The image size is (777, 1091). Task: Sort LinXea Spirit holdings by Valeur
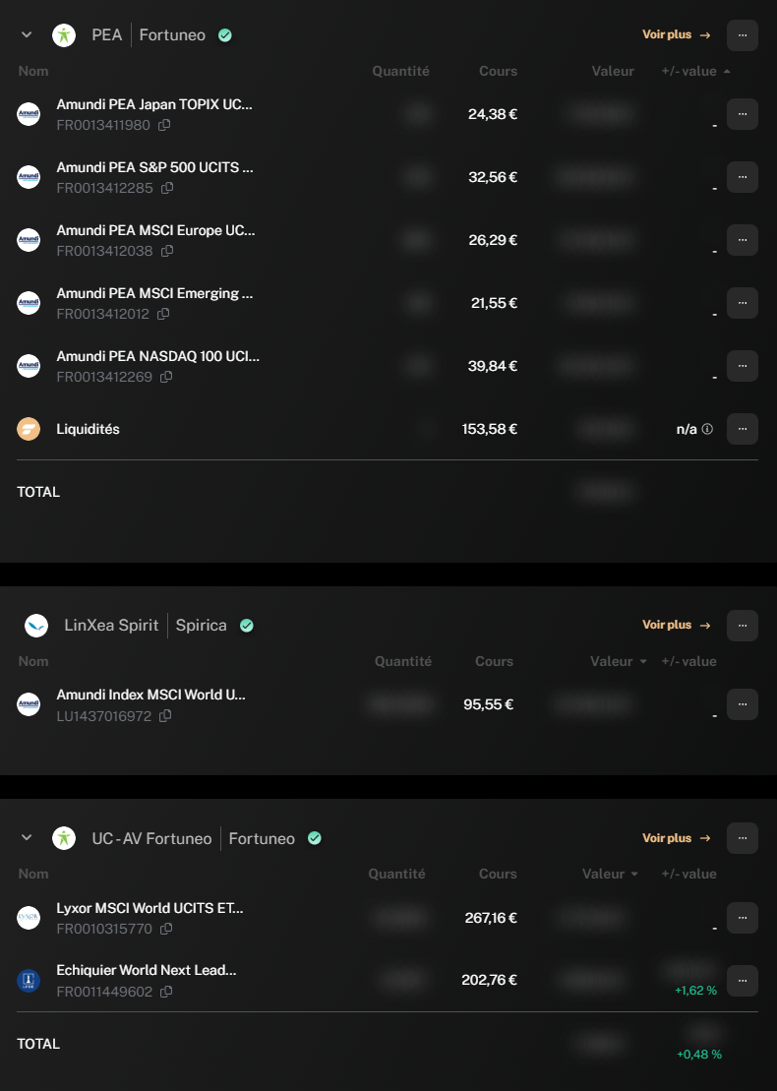619,661
